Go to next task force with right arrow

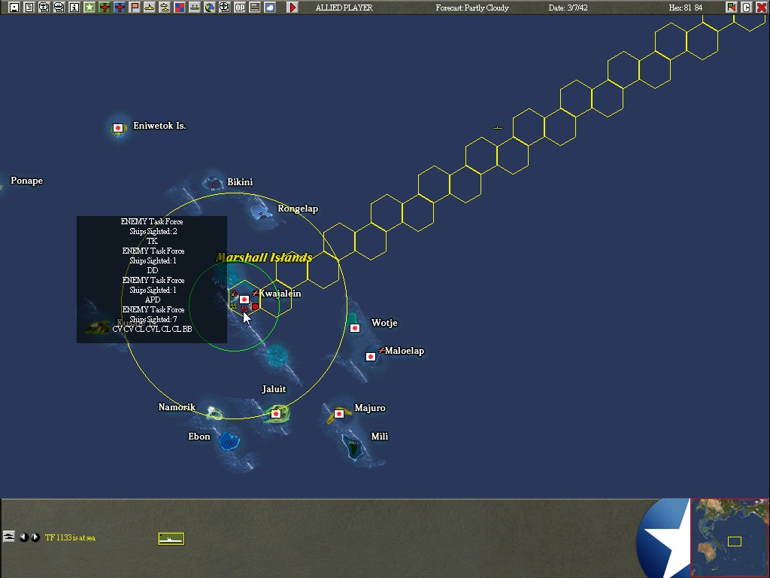(35, 537)
